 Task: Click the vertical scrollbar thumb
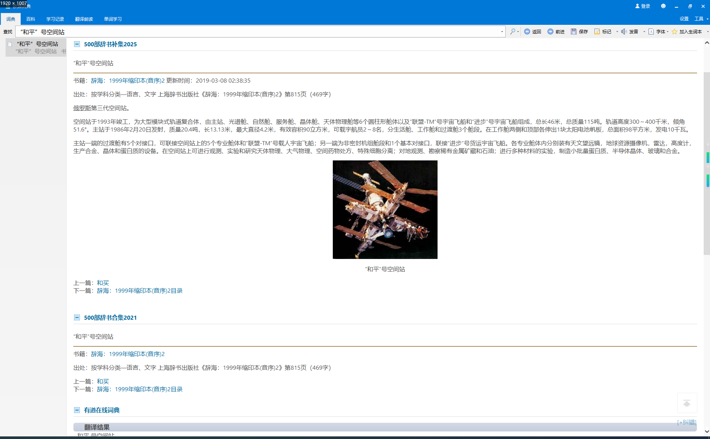point(707,163)
